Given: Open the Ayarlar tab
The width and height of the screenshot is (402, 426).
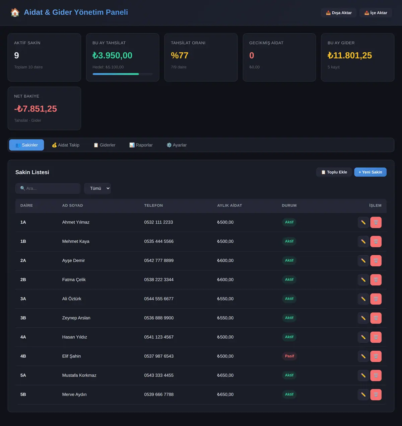Looking at the screenshot, I should 177,145.
